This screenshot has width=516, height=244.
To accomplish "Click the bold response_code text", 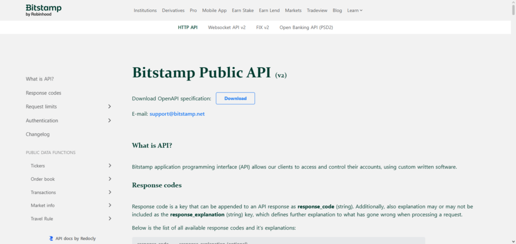I will click(x=316, y=207).
